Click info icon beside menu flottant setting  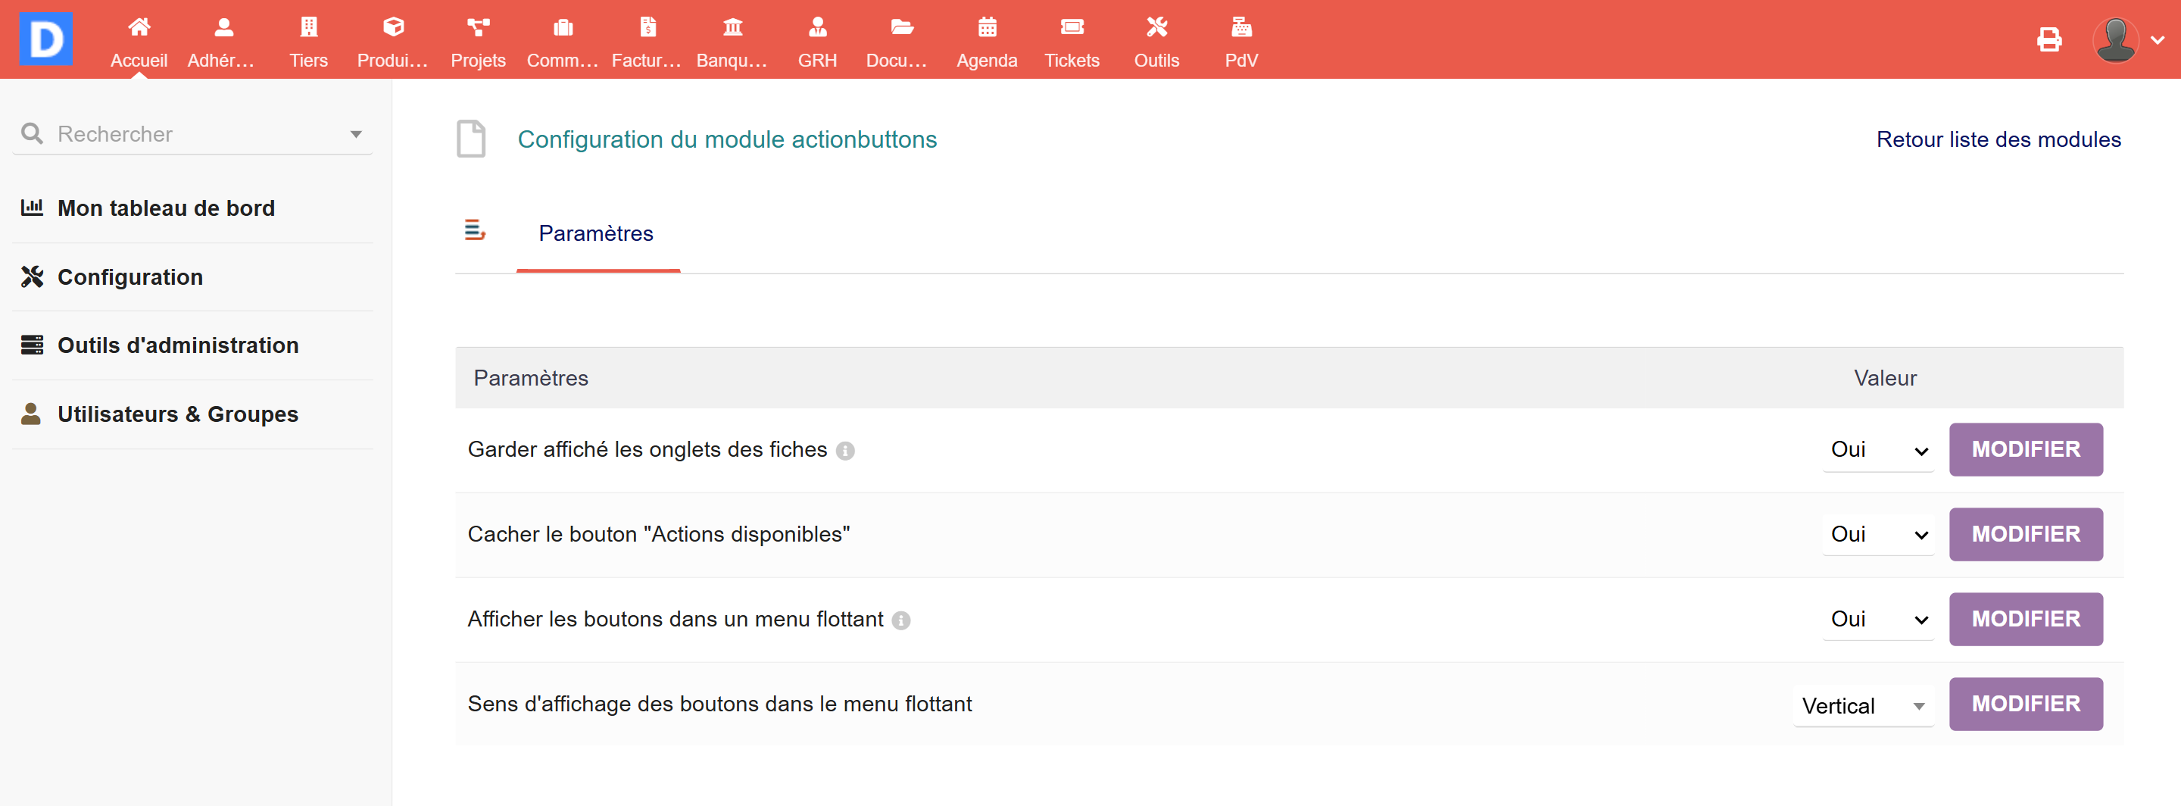coord(901,620)
